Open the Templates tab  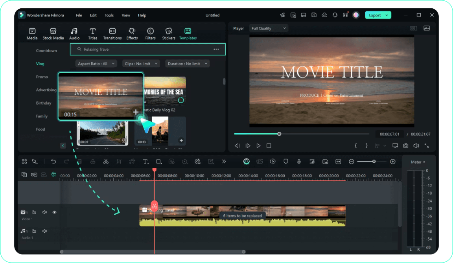point(188,34)
